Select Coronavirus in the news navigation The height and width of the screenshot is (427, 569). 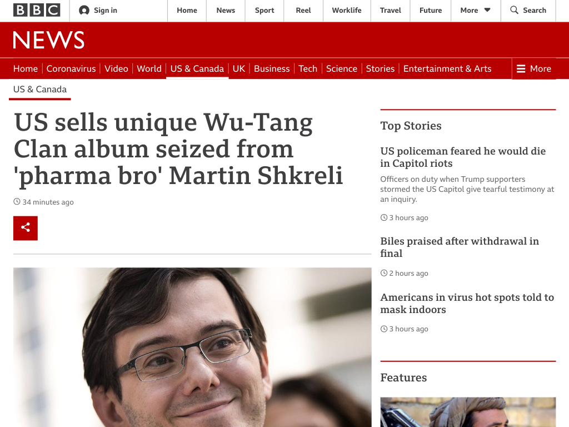coord(71,68)
